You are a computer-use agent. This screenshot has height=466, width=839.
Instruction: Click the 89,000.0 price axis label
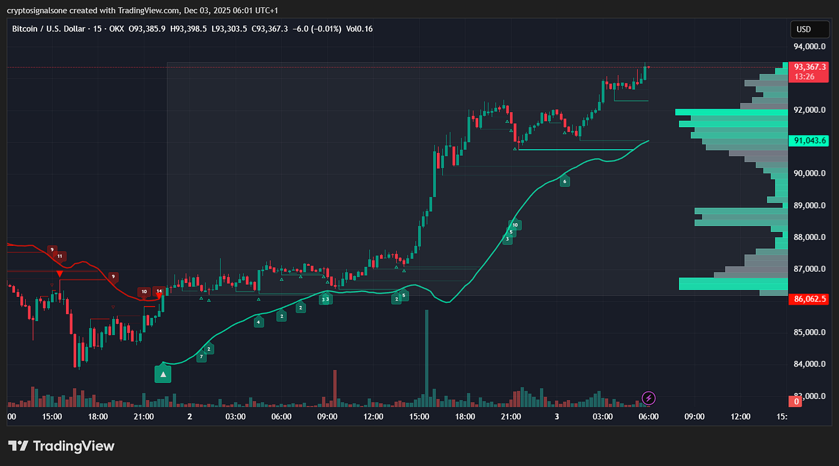click(810, 206)
